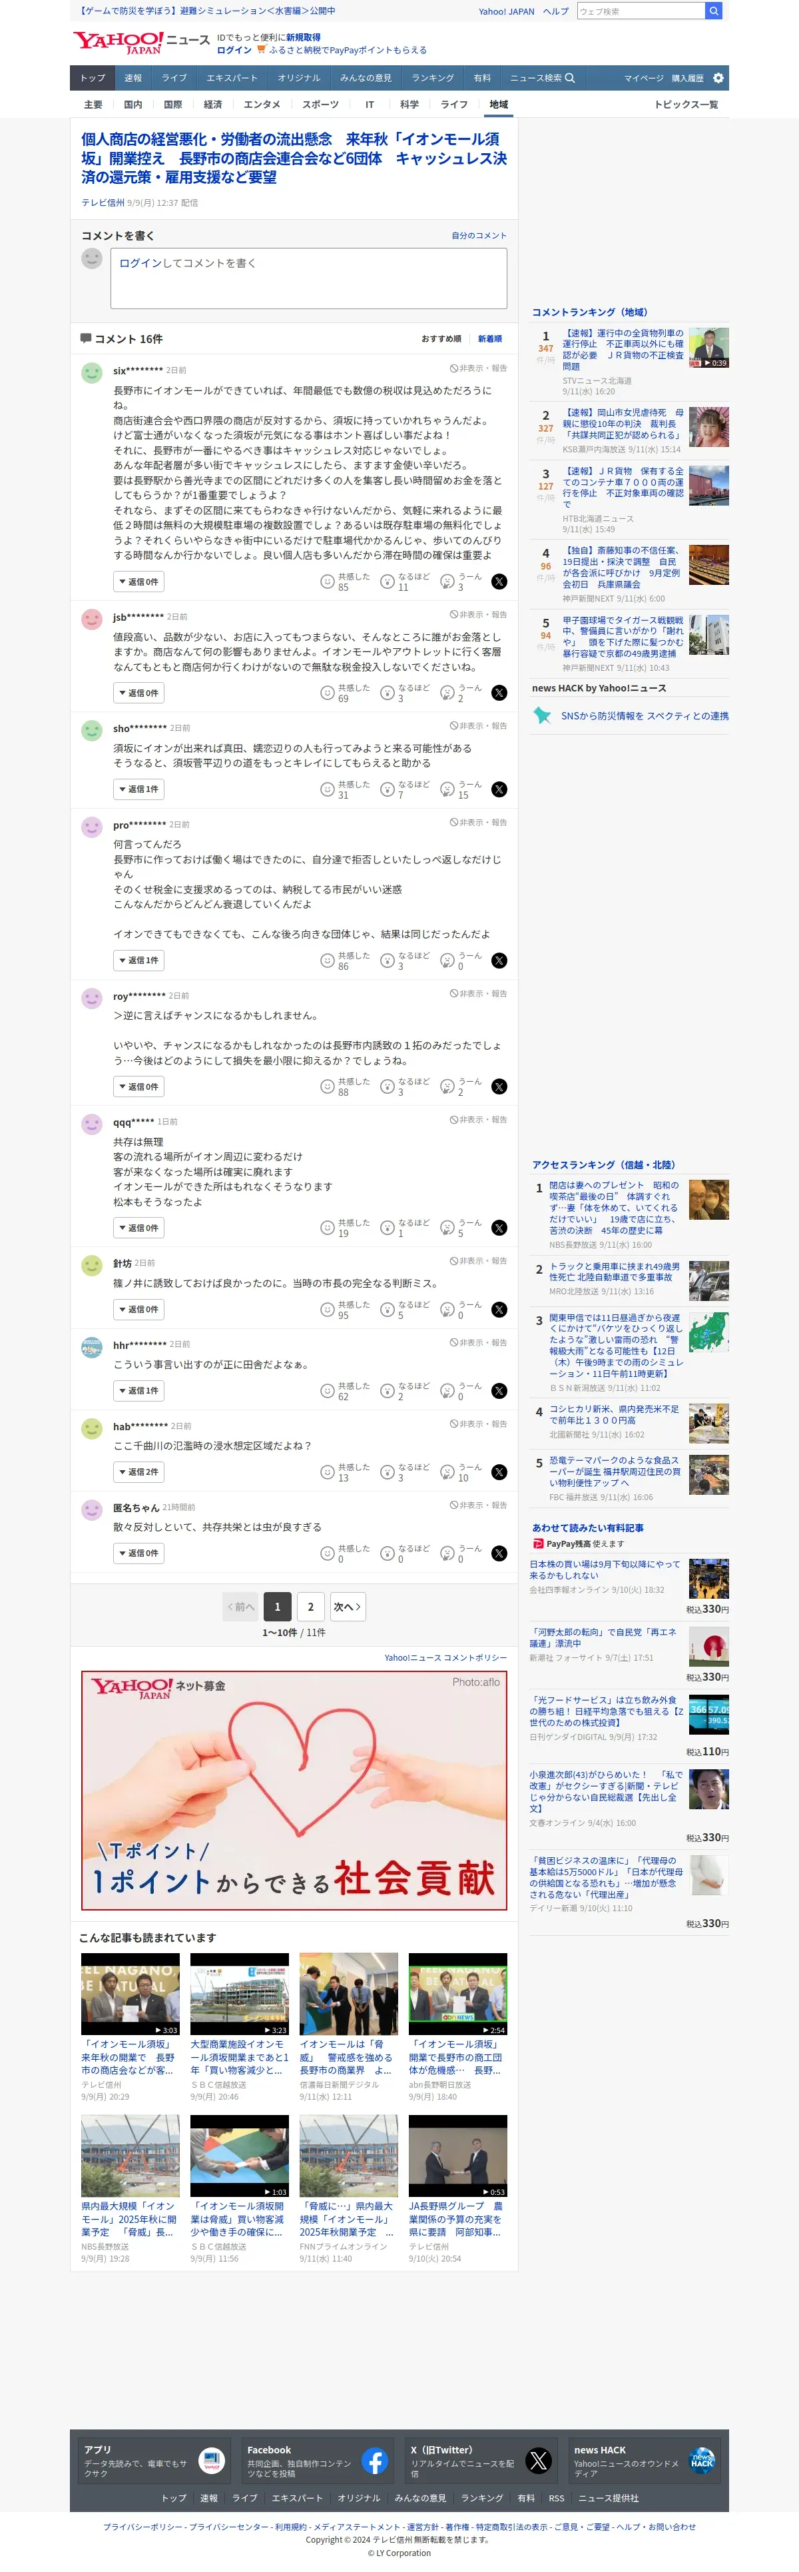Viewport: 799px width, 2572px height.
Task: Toggle 共感した on 匿名ちゃん comment
Action: 344,1553
